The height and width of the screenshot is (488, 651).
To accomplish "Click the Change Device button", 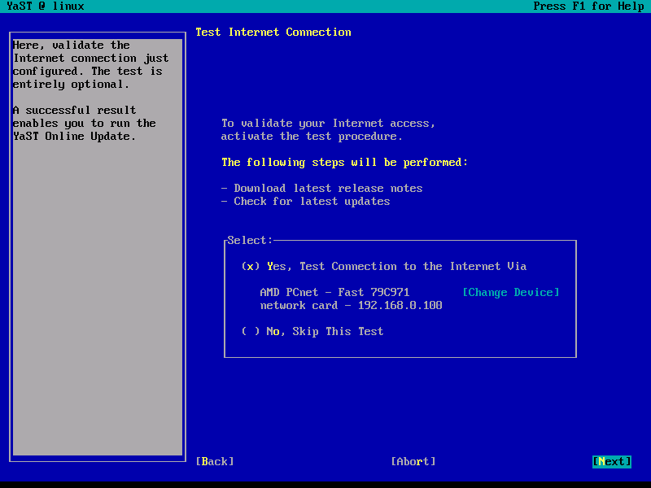I will click(x=511, y=293).
